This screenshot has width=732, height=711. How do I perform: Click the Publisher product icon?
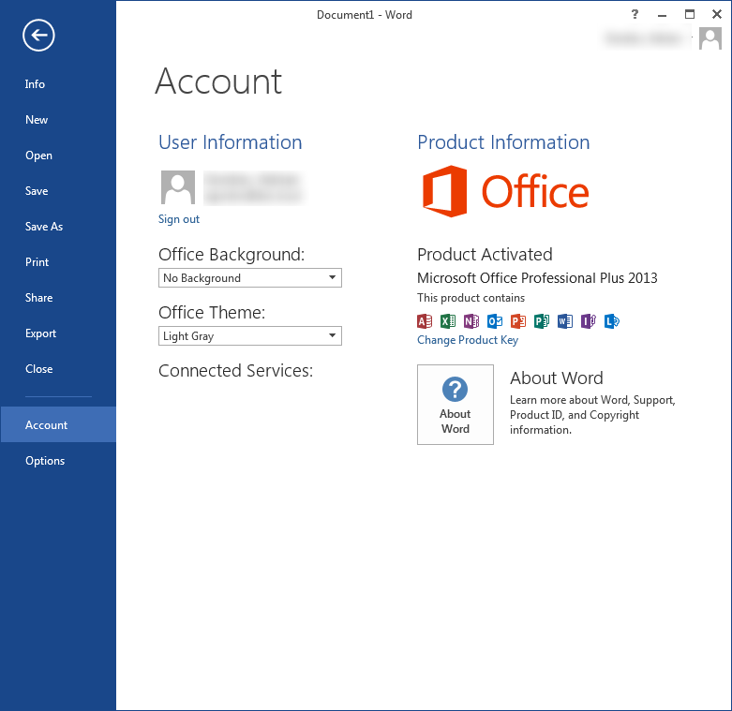[x=542, y=321]
